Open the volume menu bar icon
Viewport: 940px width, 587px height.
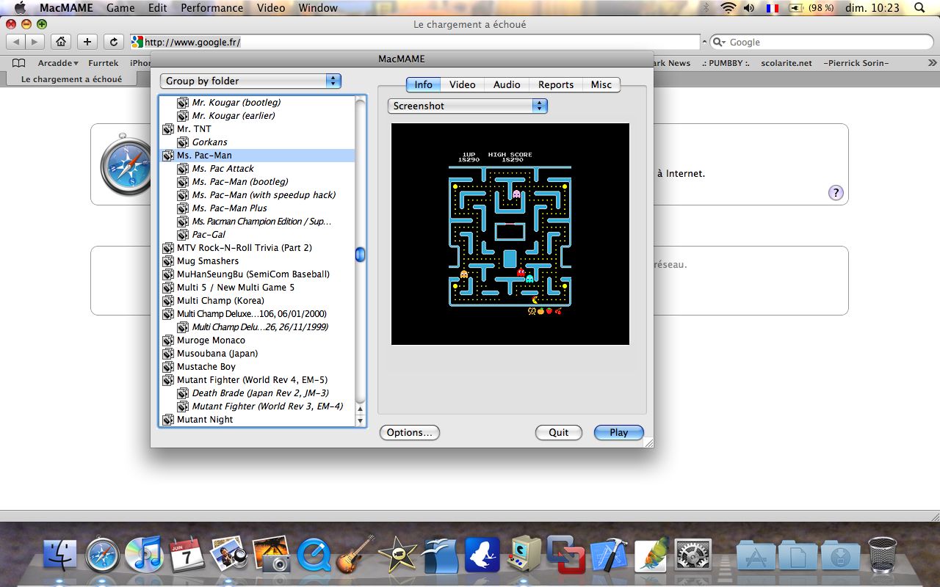click(x=748, y=8)
